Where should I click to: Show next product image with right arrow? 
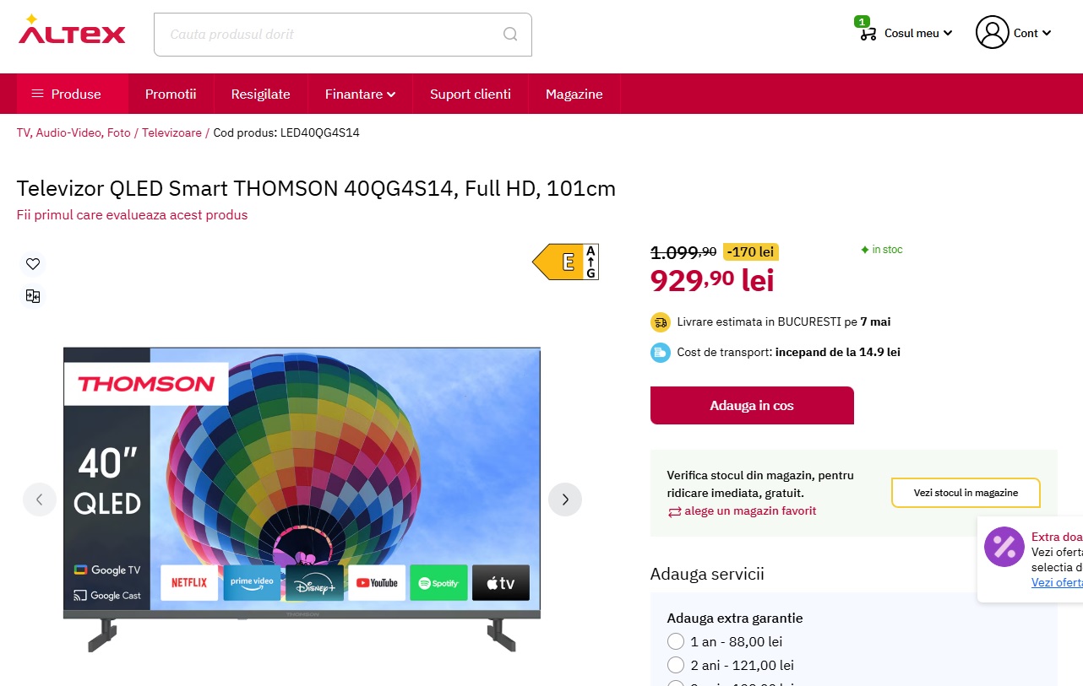(x=565, y=500)
